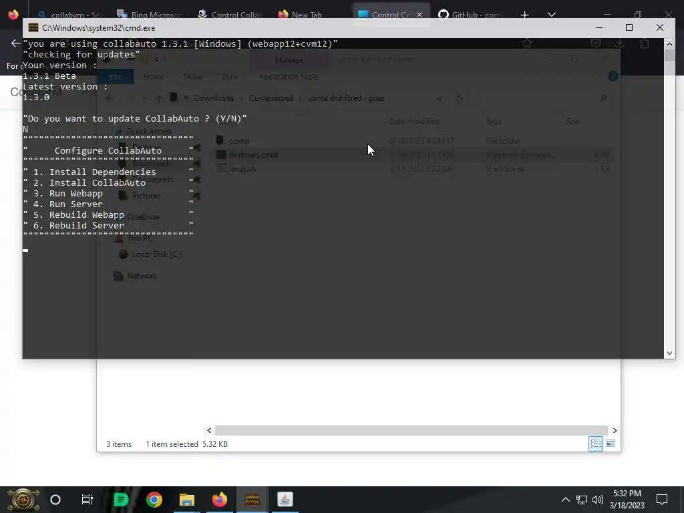Open Application Tools tab in File Explorer
Image resolution: width=684 pixels, height=513 pixels.
(289, 77)
